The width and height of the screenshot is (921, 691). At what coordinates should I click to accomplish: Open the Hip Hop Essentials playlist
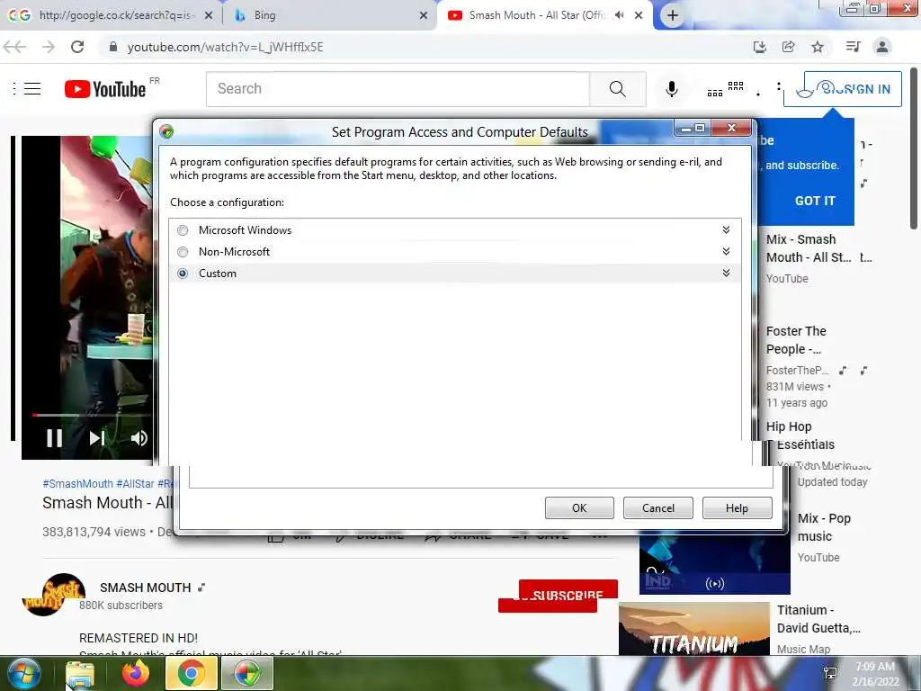(x=800, y=435)
